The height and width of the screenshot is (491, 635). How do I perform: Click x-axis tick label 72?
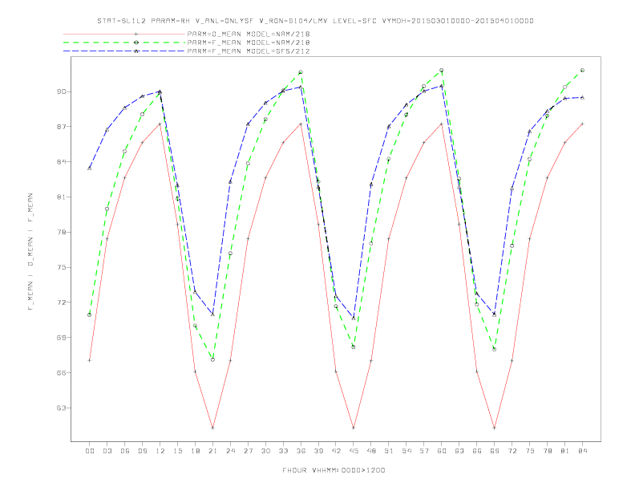512,451
